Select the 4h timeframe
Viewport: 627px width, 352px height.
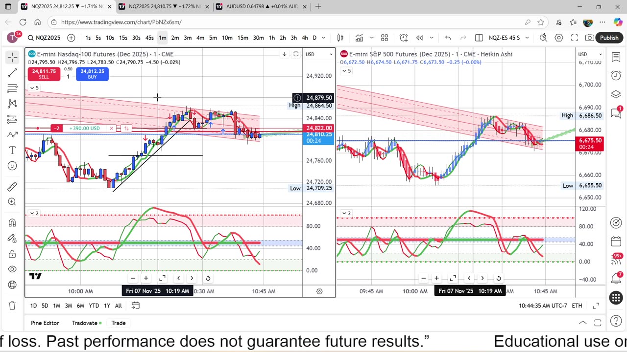pos(305,38)
